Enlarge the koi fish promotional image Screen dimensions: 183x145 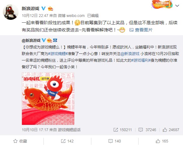tap(48, 99)
